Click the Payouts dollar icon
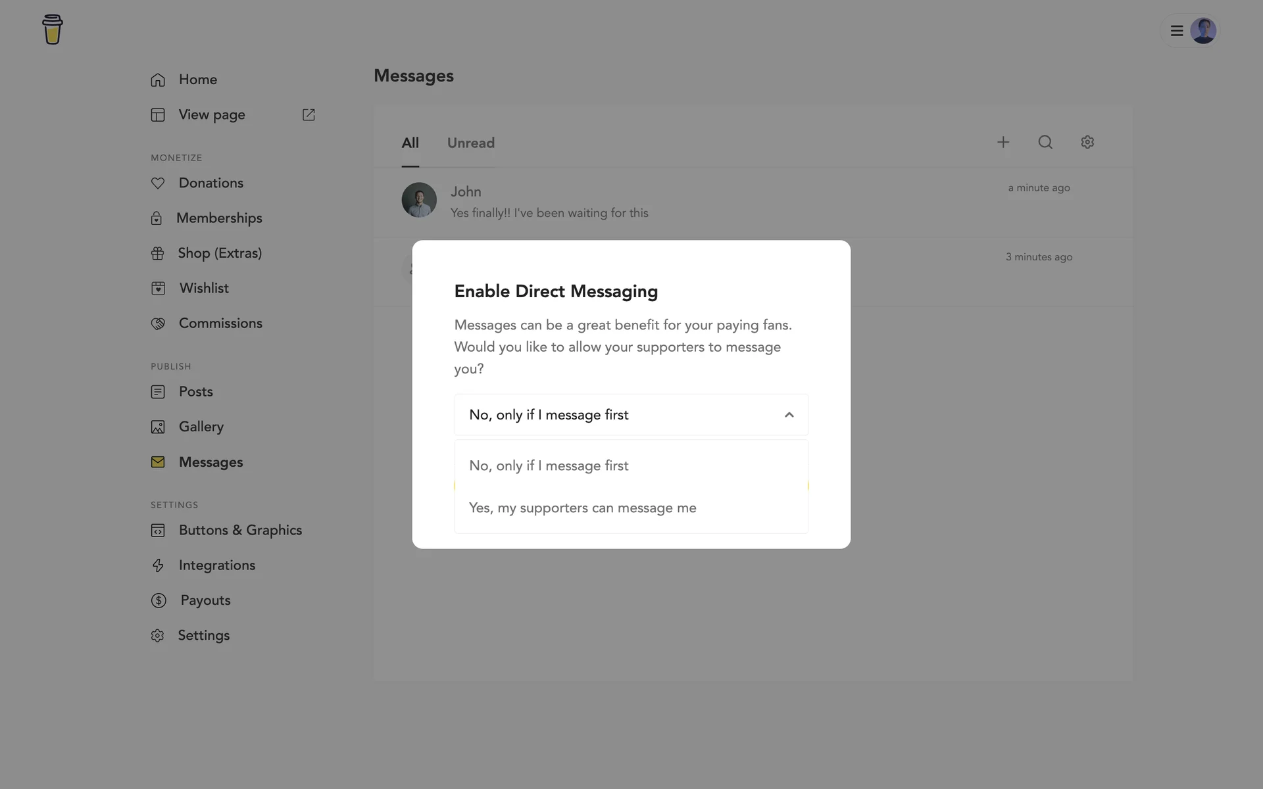Viewport: 1263px width, 789px height. coord(159,600)
